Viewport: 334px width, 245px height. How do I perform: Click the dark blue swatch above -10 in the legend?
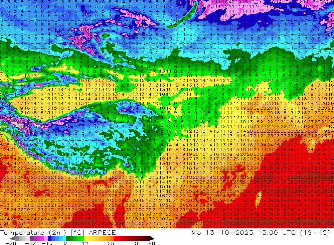[x=49, y=238]
